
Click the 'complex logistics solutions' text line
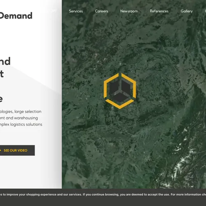pos(21,124)
